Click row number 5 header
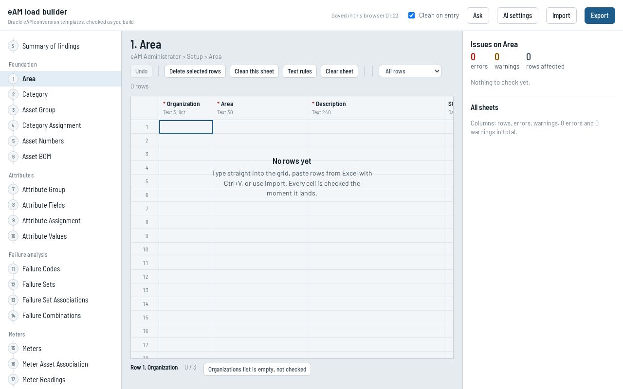This screenshot has width=623, height=389. click(145, 181)
